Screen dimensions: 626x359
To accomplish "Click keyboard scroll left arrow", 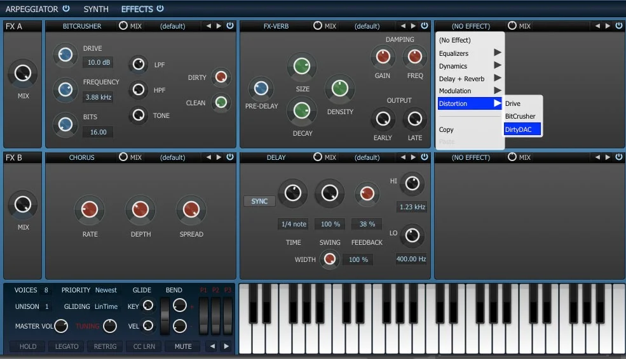I will click(212, 346).
